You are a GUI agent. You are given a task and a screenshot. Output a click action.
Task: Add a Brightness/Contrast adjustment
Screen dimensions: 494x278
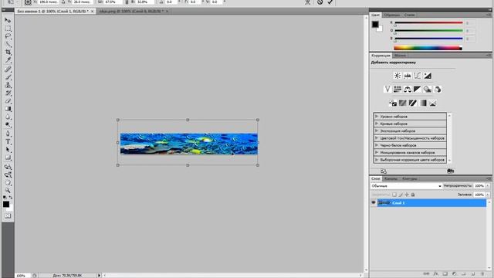click(x=398, y=76)
